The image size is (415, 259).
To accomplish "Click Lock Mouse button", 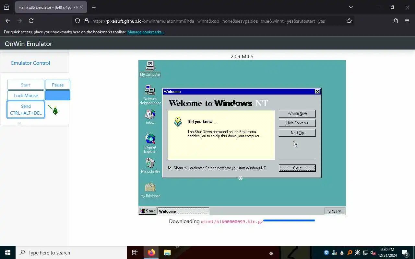I will pos(26,96).
